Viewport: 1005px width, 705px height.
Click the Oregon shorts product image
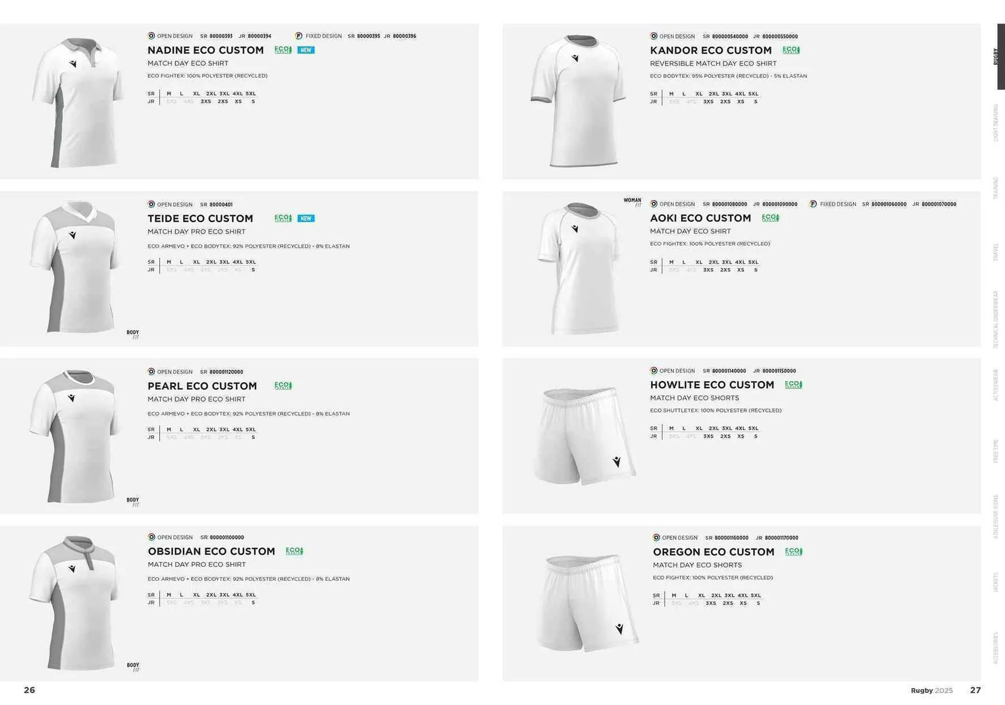pyautogui.click(x=586, y=601)
